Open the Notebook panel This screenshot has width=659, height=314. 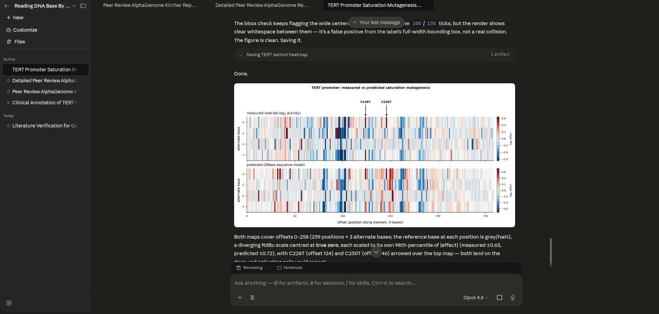(290, 268)
